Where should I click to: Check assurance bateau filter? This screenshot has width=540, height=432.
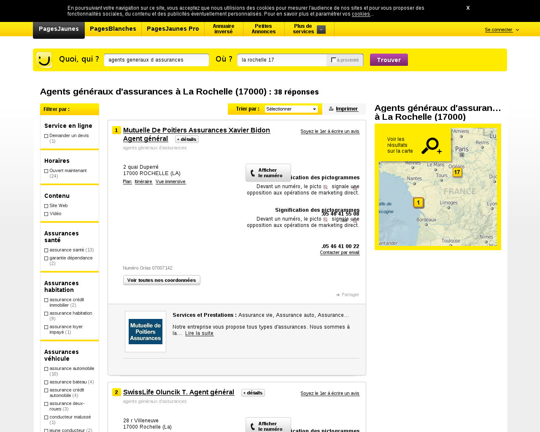(46, 383)
